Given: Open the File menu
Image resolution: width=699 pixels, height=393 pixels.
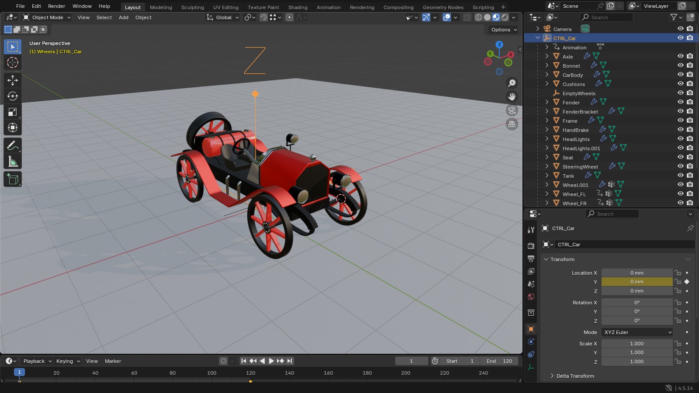Looking at the screenshot, I should (20, 6).
